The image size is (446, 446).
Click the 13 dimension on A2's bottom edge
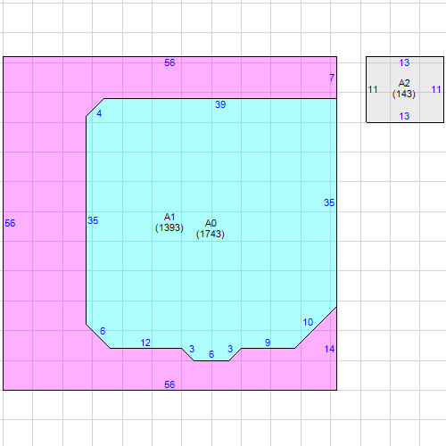click(404, 116)
